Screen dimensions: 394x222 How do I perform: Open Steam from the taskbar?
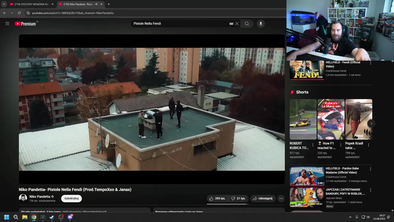point(52,217)
